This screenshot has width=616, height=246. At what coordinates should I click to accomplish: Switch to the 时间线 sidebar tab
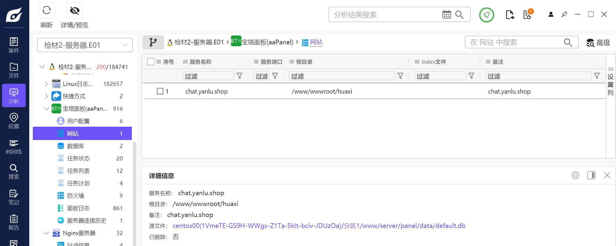[14, 147]
